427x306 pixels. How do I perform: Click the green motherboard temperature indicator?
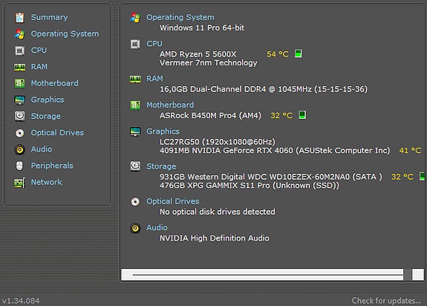[302, 114]
